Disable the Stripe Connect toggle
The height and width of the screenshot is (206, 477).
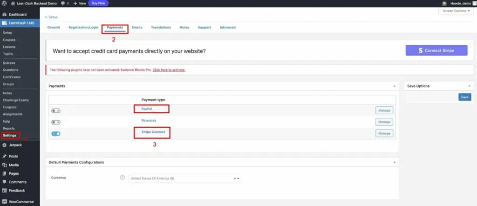pos(56,134)
